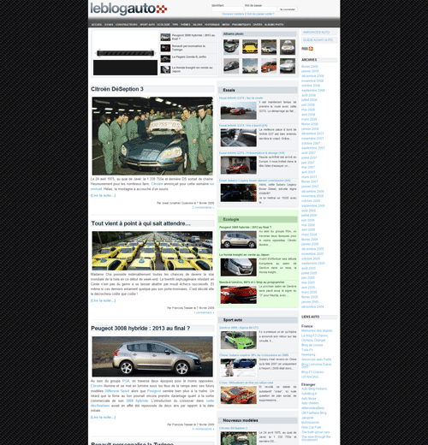Open 'septembre 2007' archive link

pos(313,148)
